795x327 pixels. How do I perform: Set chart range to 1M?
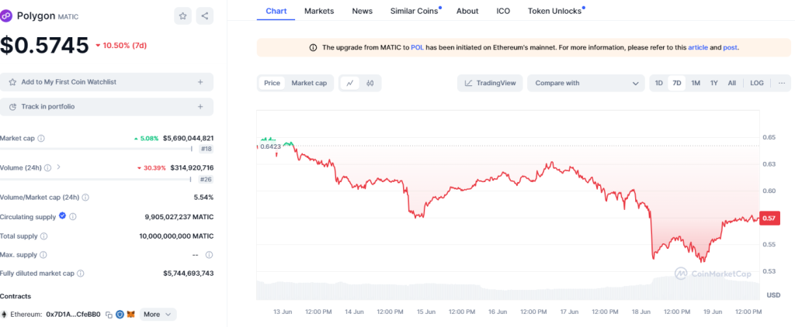click(696, 83)
